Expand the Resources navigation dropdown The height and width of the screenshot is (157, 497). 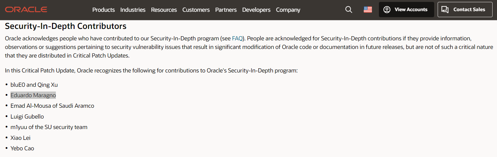[164, 10]
